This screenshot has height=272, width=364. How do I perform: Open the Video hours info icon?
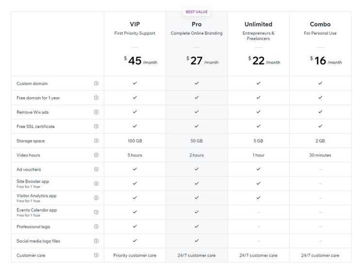tap(96, 155)
